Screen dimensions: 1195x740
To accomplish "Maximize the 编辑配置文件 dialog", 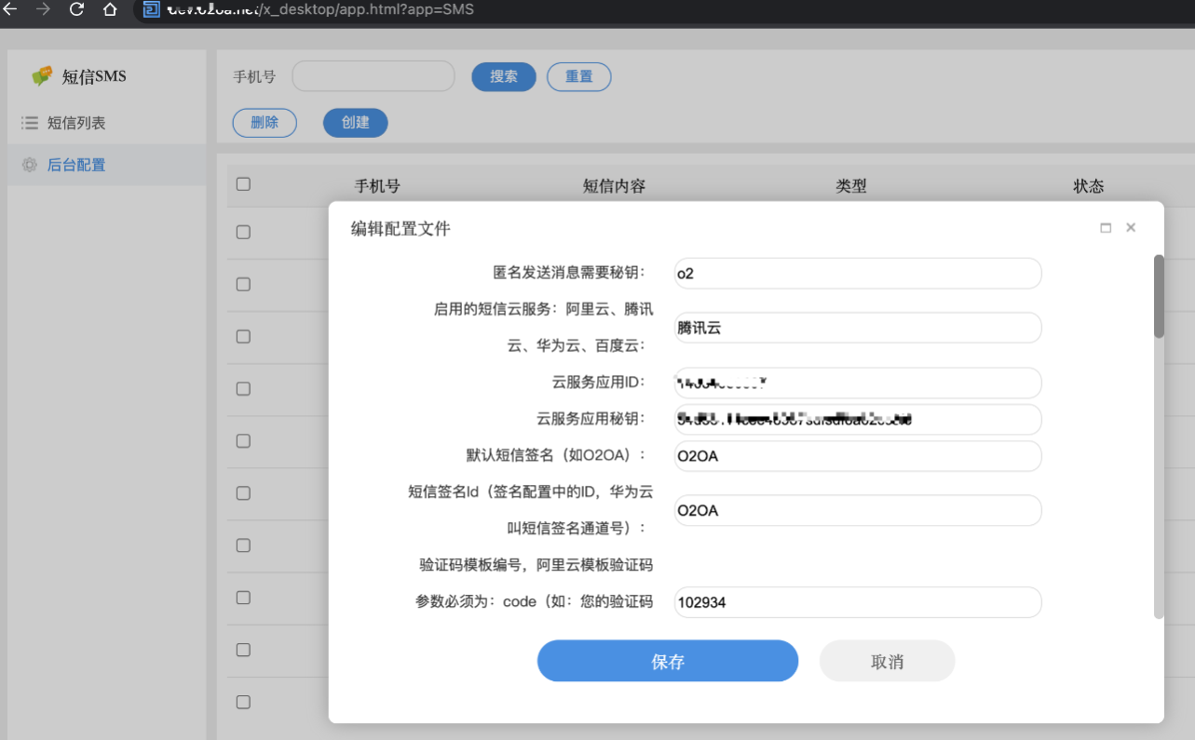I will 1106,228.
